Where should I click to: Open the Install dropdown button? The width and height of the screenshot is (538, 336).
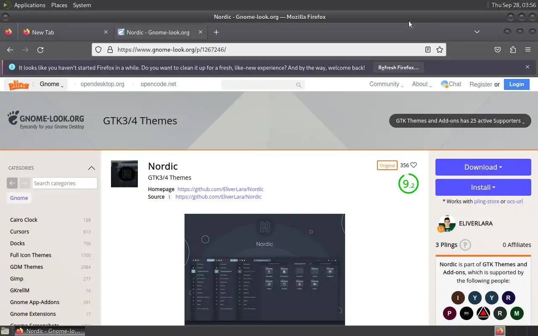pyautogui.click(x=483, y=187)
